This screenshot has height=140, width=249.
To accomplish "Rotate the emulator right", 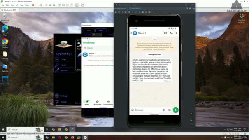I will click(x=129, y=12).
